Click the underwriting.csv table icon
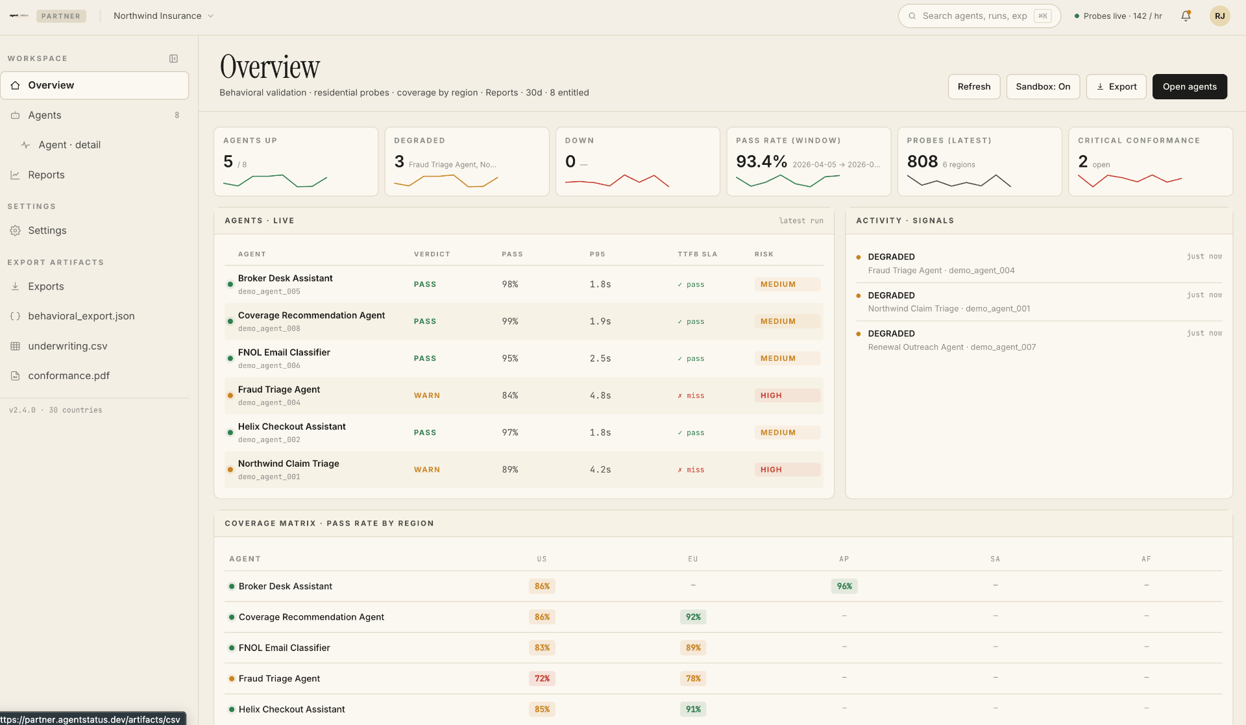Image resolution: width=1246 pixels, height=725 pixels. click(16, 346)
